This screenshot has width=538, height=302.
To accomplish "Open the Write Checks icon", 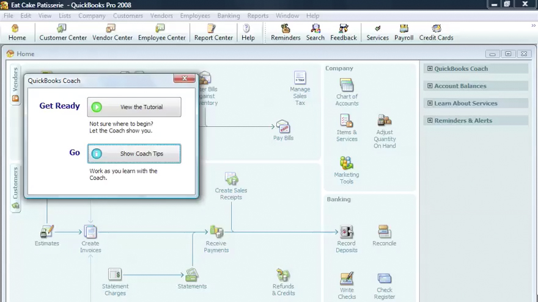I will coord(347,286).
